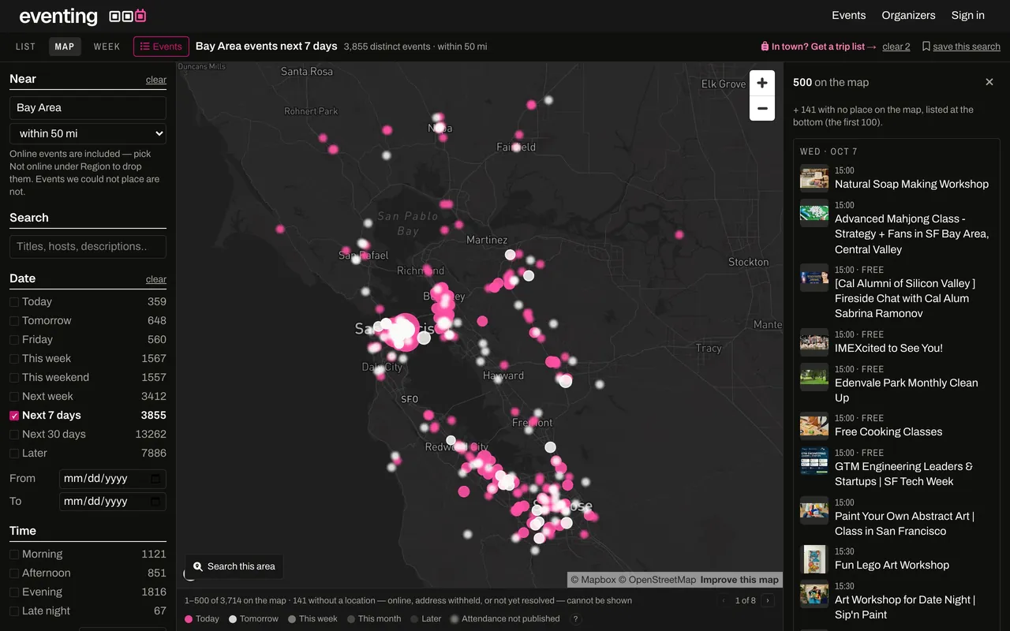Toggle the Evening time filter
Screen dimensions: 1010x631
point(14,592)
